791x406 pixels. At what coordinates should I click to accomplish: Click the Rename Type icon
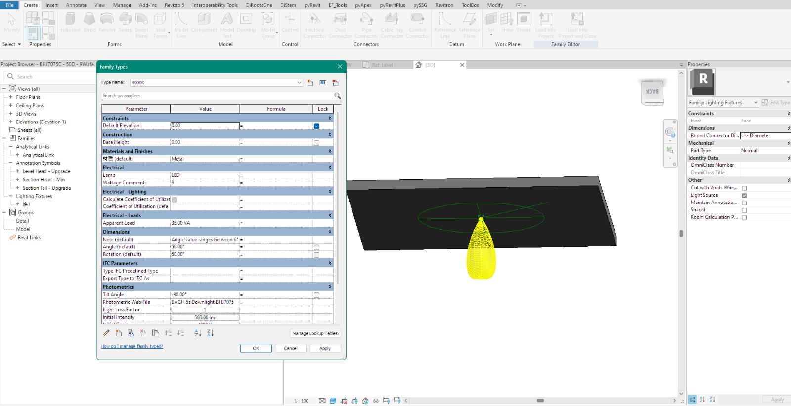click(x=323, y=83)
